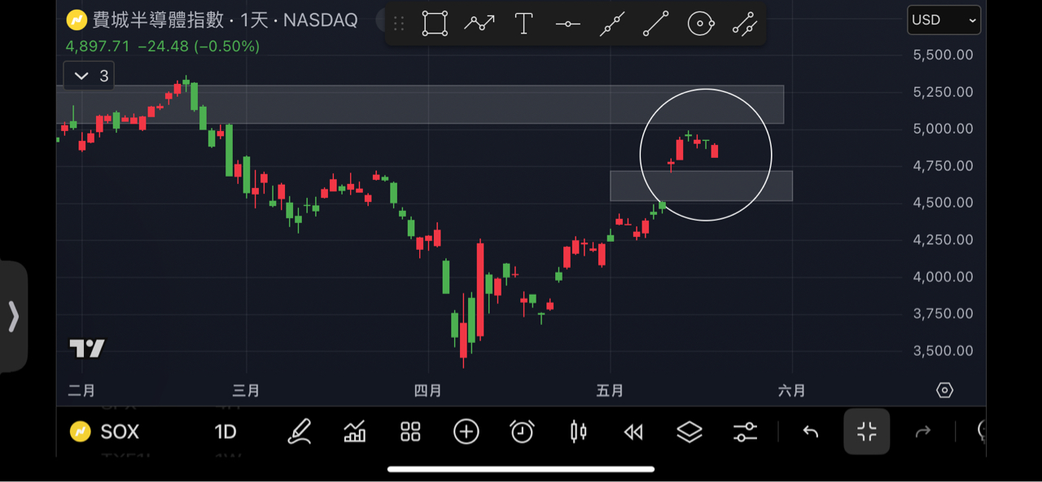
Task: Open the chart settings gear icon
Action: click(944, 391)
